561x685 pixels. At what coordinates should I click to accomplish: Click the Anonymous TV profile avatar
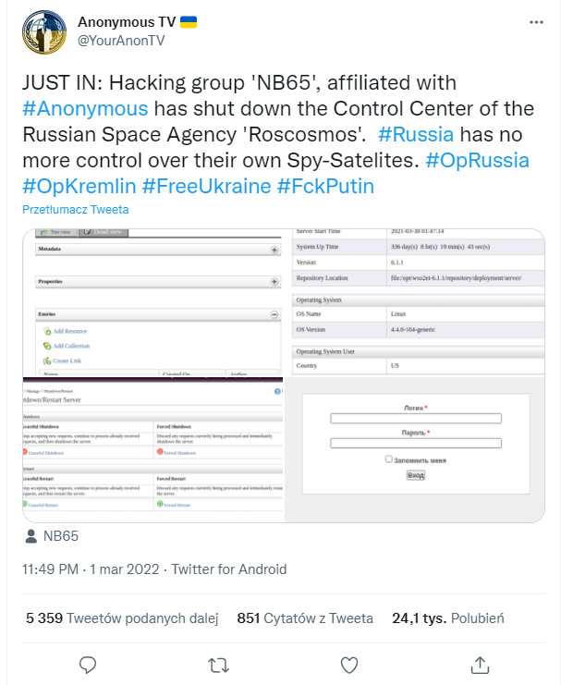43,33
